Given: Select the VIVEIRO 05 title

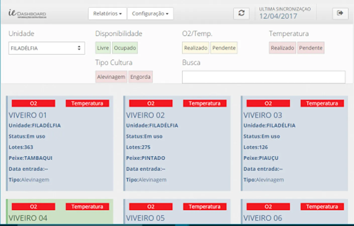Looking at the screenshot, I should (x=145, y=218).
